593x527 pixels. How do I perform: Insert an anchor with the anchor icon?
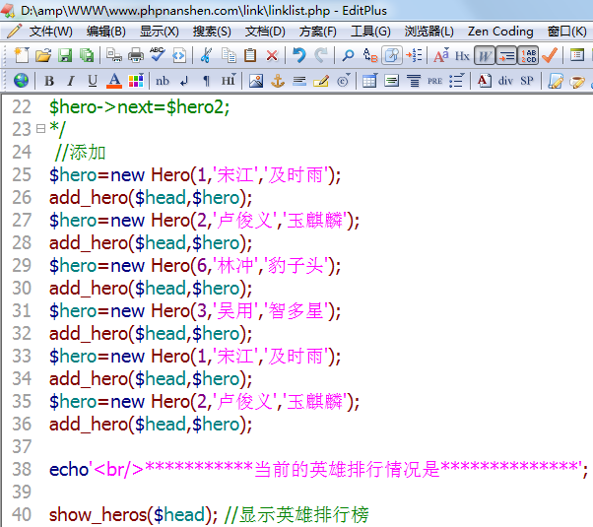[278, 81]
